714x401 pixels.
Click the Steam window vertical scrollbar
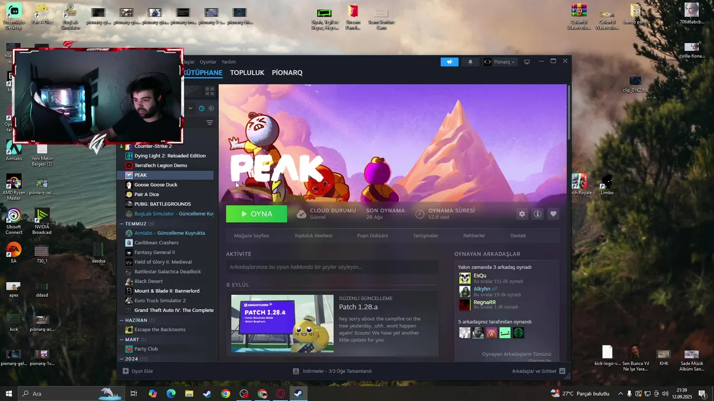[x=568, y=111]
